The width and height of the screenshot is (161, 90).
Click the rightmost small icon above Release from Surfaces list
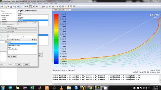coord(36,39)
